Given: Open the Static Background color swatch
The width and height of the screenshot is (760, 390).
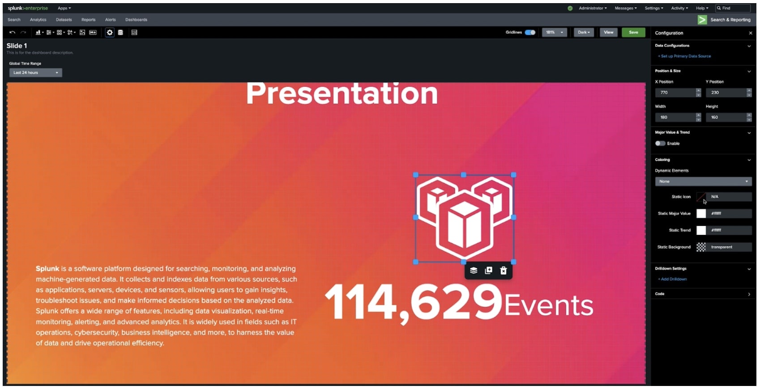Looking at the screenshot, I should click(701, 247).
